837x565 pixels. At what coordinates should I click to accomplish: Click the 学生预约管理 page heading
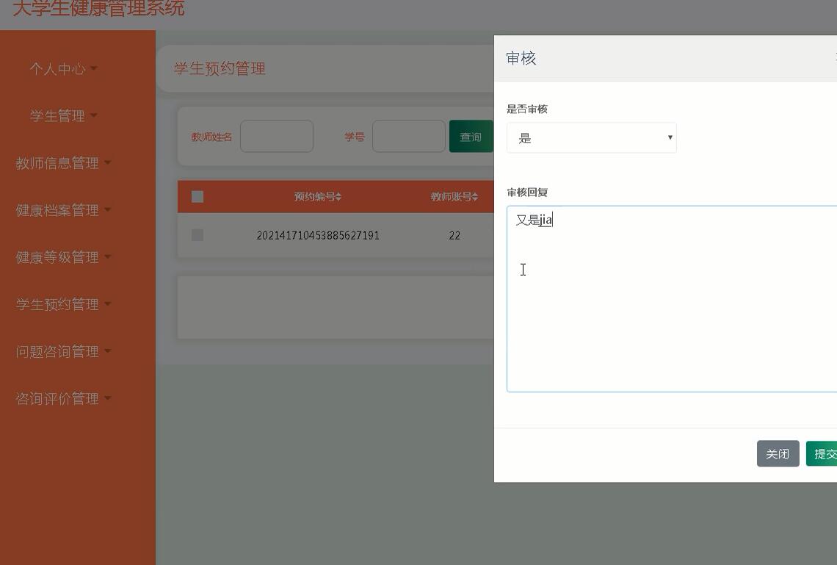pos(220,68)
